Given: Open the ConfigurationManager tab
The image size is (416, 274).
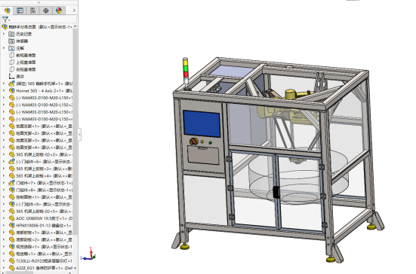Looking at the screenshot, I should (x=32, y=11).
